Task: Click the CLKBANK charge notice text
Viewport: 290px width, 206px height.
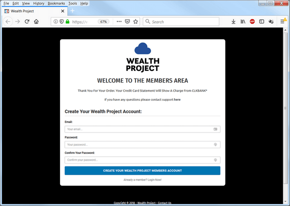Action: coord(143,91)
